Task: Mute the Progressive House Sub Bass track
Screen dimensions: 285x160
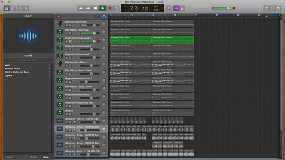Action: [67, 106]
